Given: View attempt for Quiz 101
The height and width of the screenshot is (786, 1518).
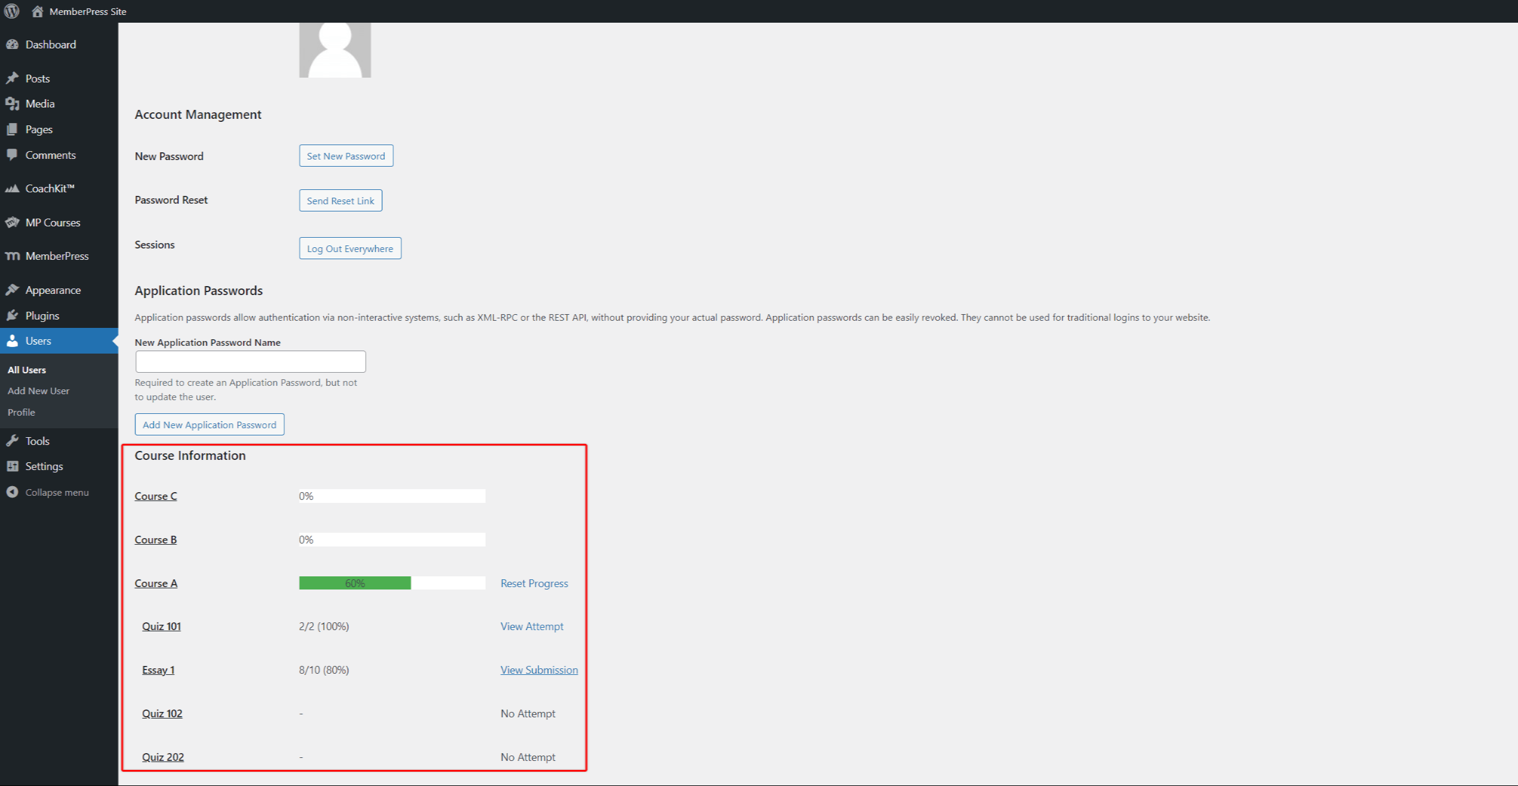Looking at the screenshot, I should click(530, 625).
